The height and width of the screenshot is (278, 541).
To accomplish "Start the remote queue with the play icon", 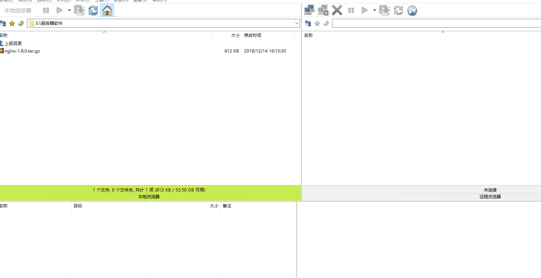I will [364, 10].
